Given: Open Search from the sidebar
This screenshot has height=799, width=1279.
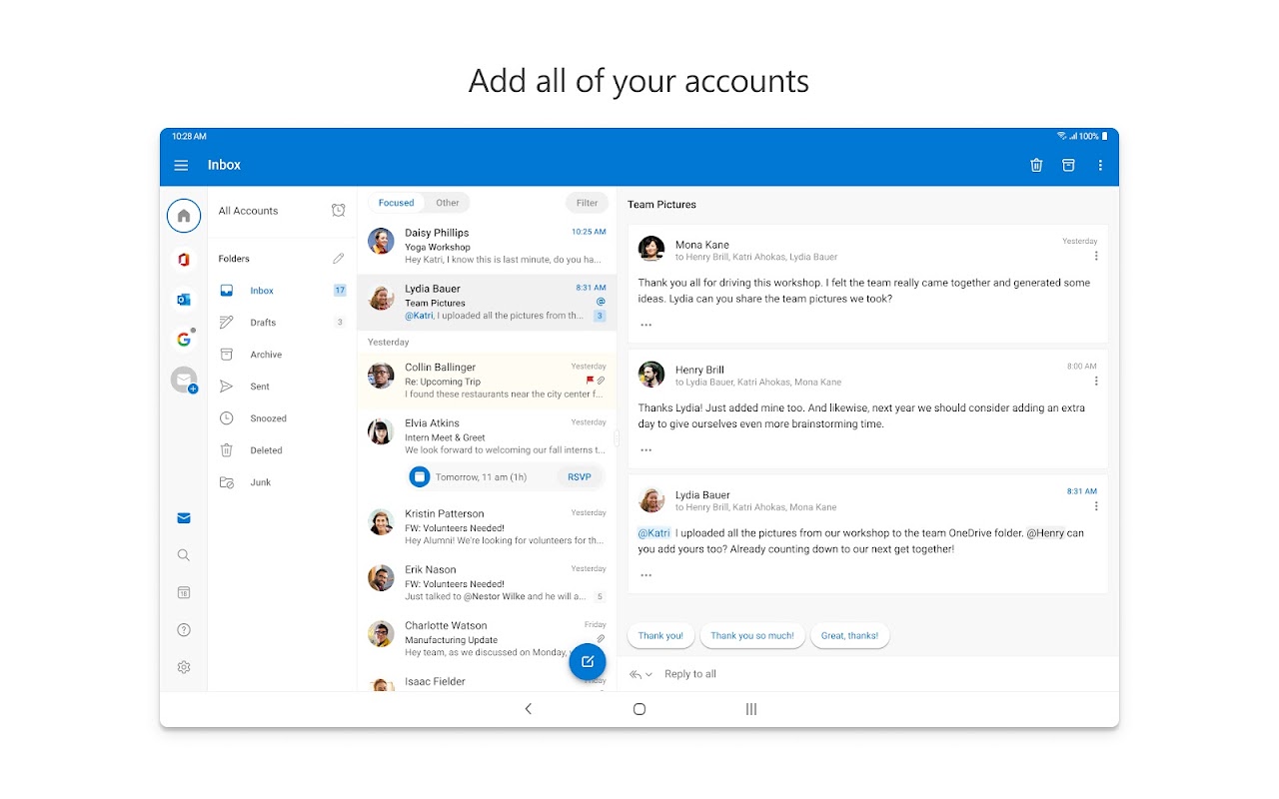Looking at the screenshot, I should pyautogui.click(x=184, y=555).
